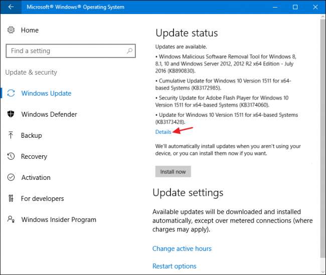
Task: Maximize the settings window
Action: click(295, 7)
